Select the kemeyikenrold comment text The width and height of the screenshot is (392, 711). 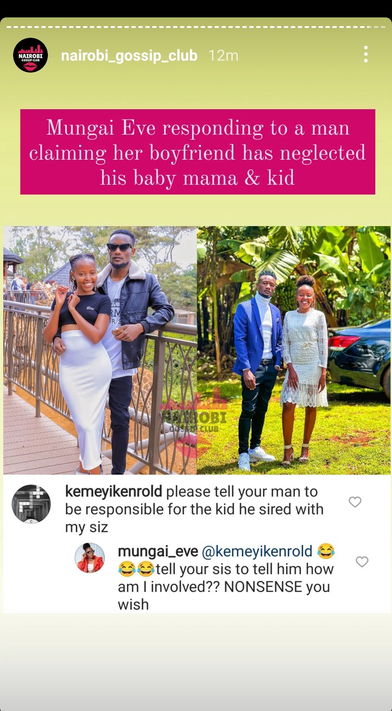pos(194,509)
